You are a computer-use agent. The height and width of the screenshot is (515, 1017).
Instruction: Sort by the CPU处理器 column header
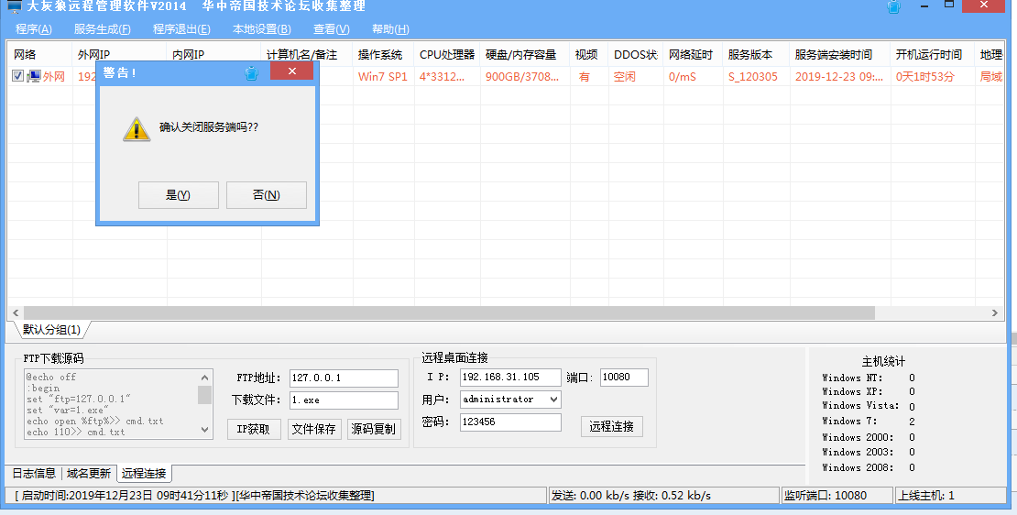click(x=447, y=54)
